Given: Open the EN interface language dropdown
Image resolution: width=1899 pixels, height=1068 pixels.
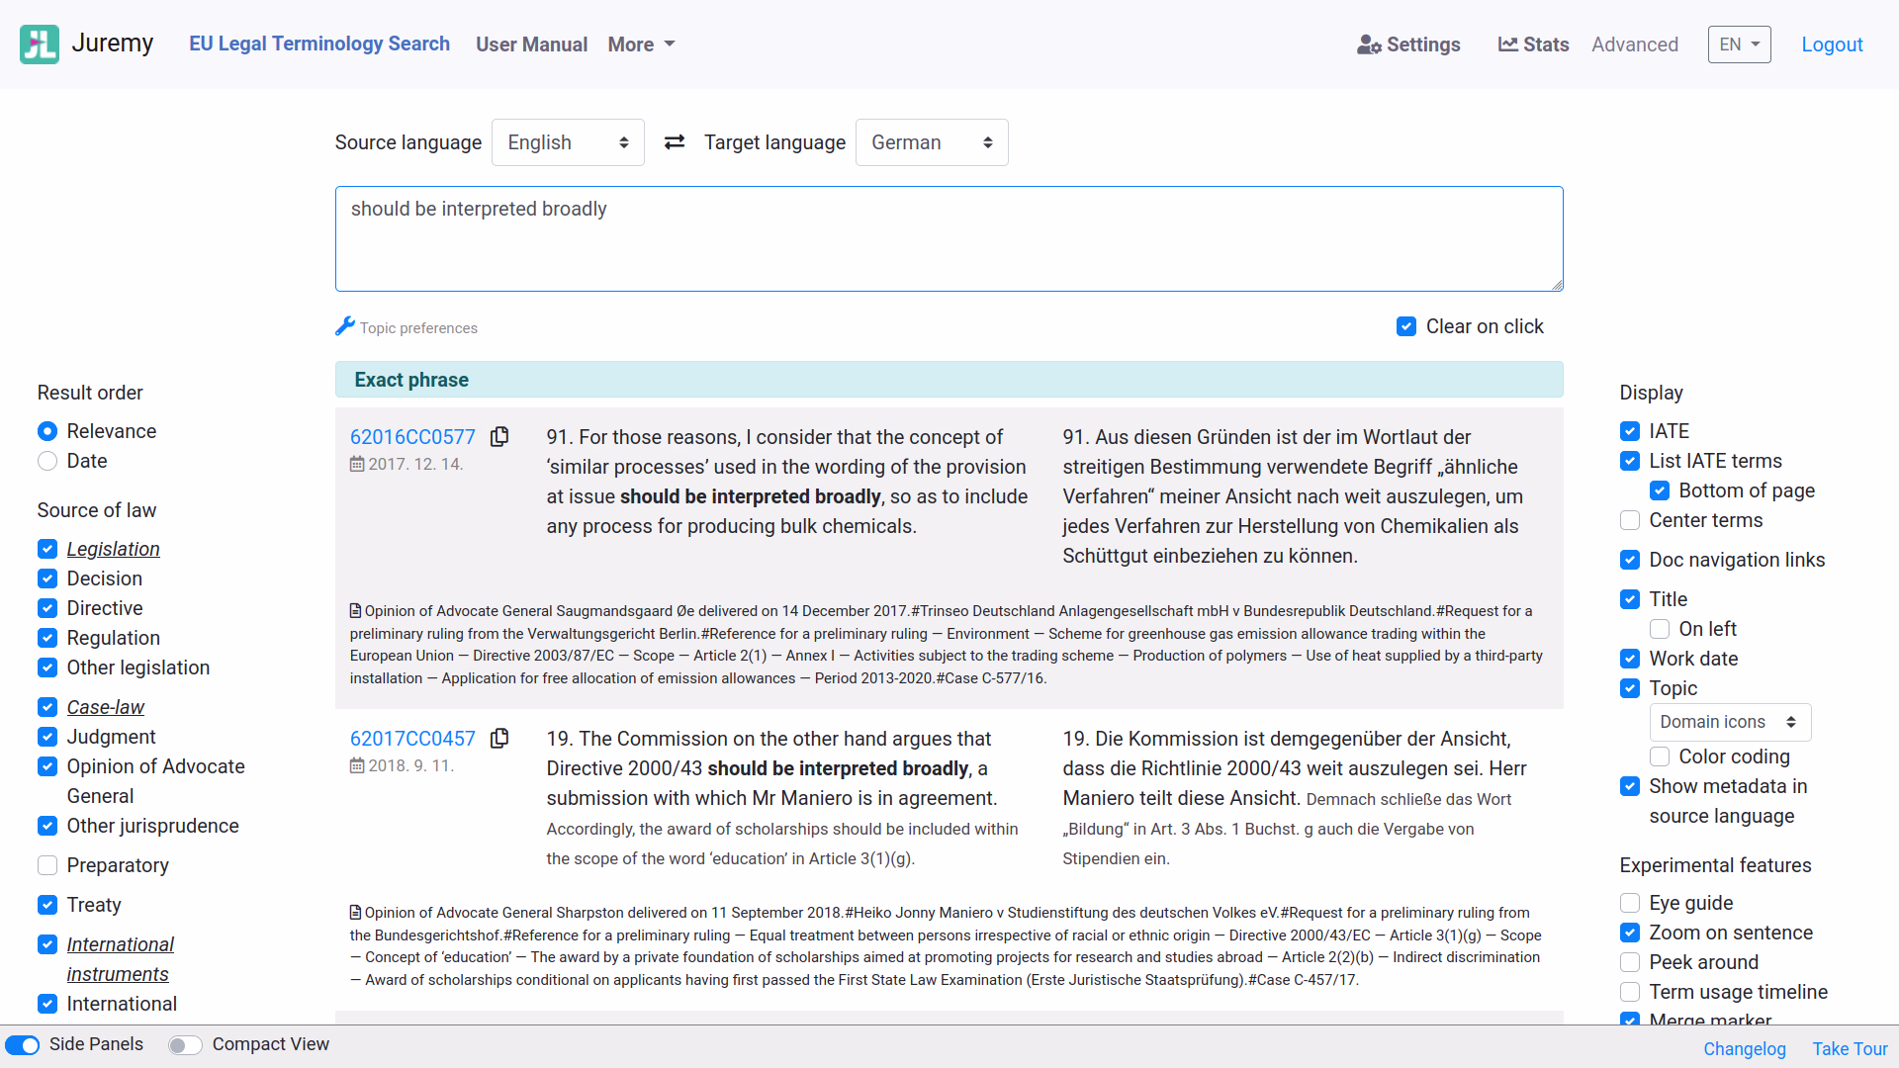Looking at the screenshot, I should (1739, 44).
